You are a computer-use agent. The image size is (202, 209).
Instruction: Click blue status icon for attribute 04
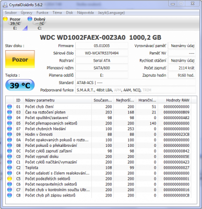point(9,118)
